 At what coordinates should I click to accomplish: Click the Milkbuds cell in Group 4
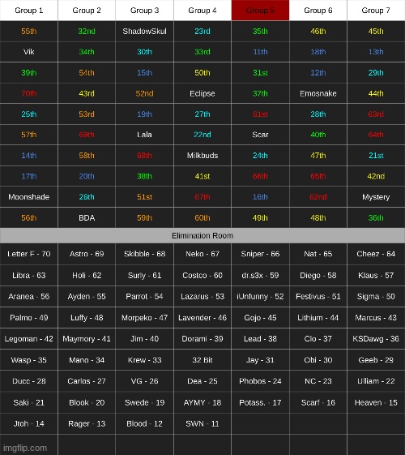[x=202, y=156]
